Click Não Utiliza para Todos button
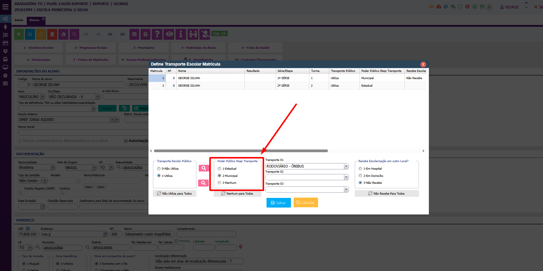The image size is (543, 271). coord(175,193)
